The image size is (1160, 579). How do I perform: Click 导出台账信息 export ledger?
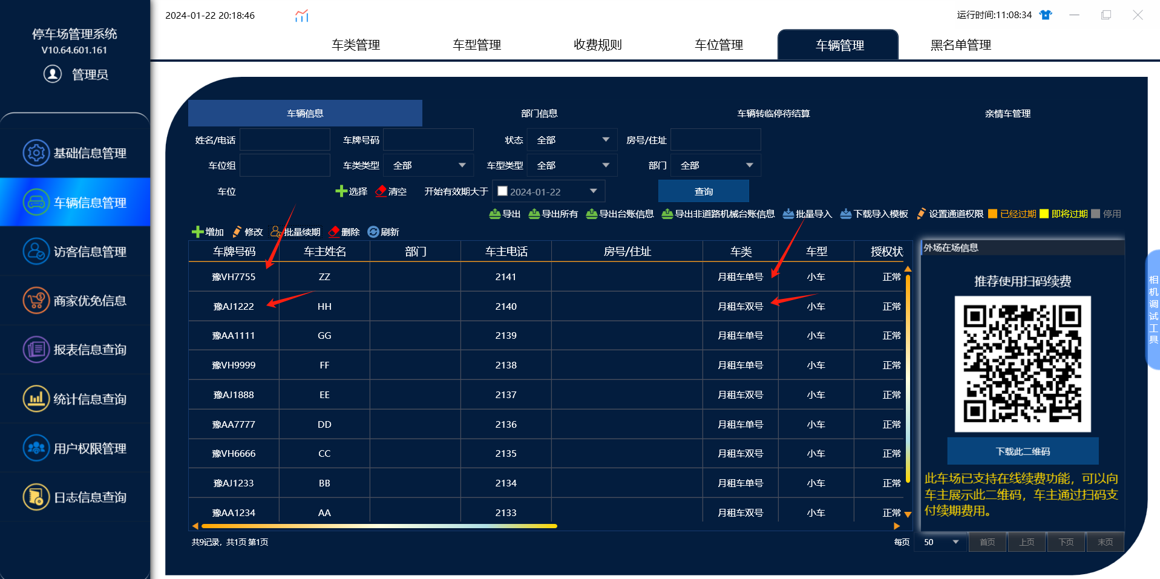tap(620, 214)
